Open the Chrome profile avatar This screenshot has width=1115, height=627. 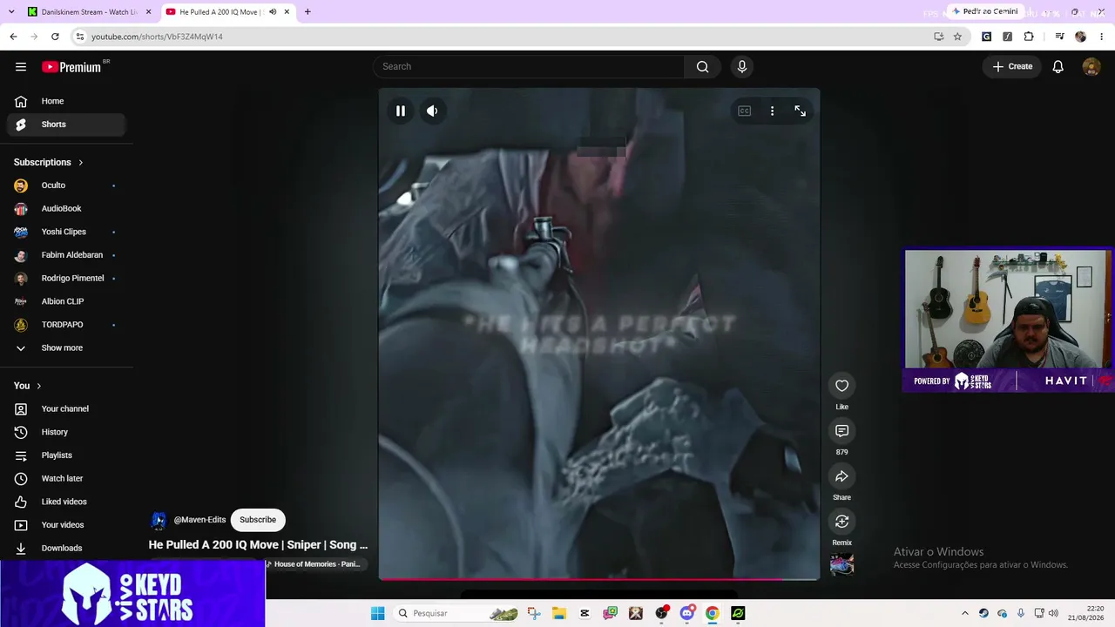pyautogui.click(x=1081, y=37)
